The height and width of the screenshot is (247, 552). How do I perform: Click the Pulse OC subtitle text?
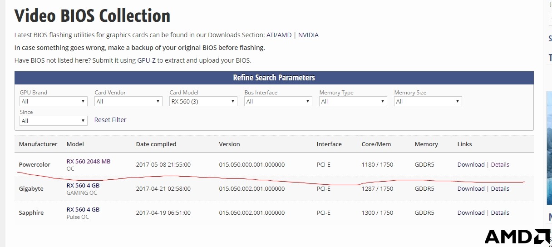[x=78, y=217]
